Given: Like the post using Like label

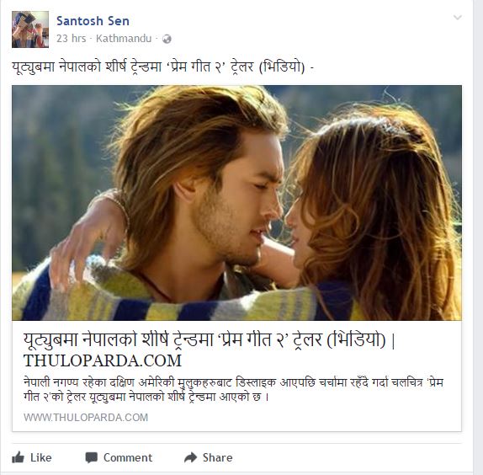Looking at the screenshot, I should (40, 458).
